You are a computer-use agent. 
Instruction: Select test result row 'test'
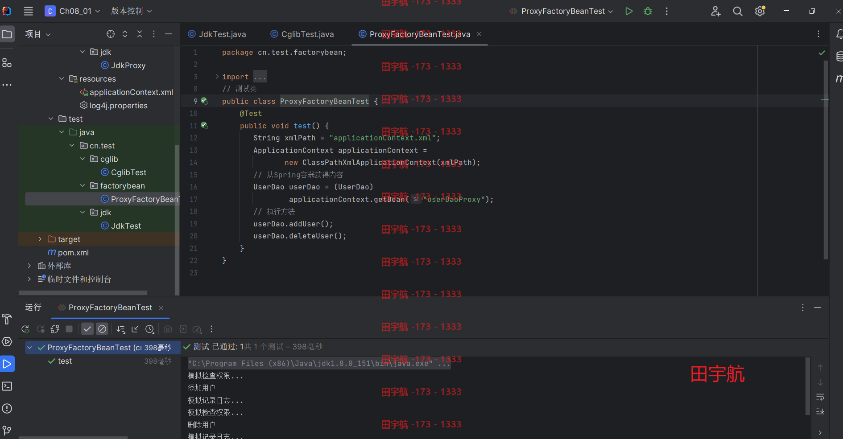(103, 361)
